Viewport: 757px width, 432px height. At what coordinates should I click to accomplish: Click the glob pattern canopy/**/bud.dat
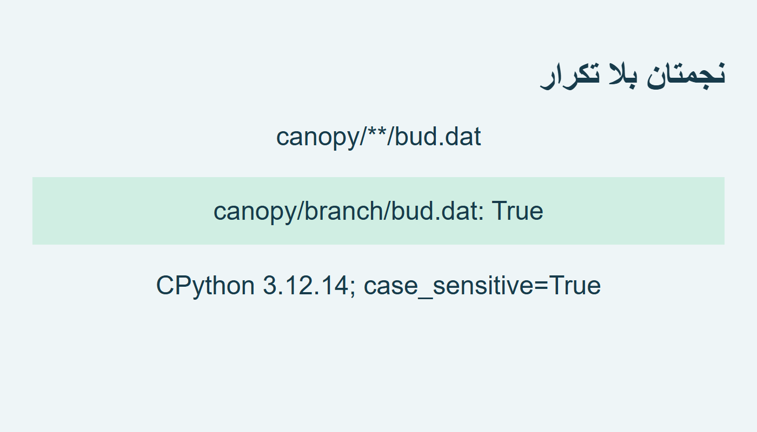[x=378, y=137]
